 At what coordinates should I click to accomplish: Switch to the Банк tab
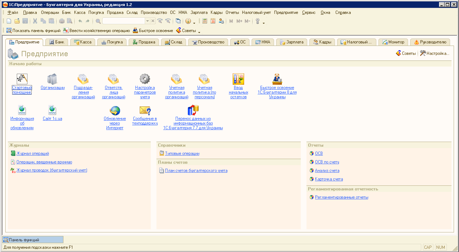click(57, 42)
